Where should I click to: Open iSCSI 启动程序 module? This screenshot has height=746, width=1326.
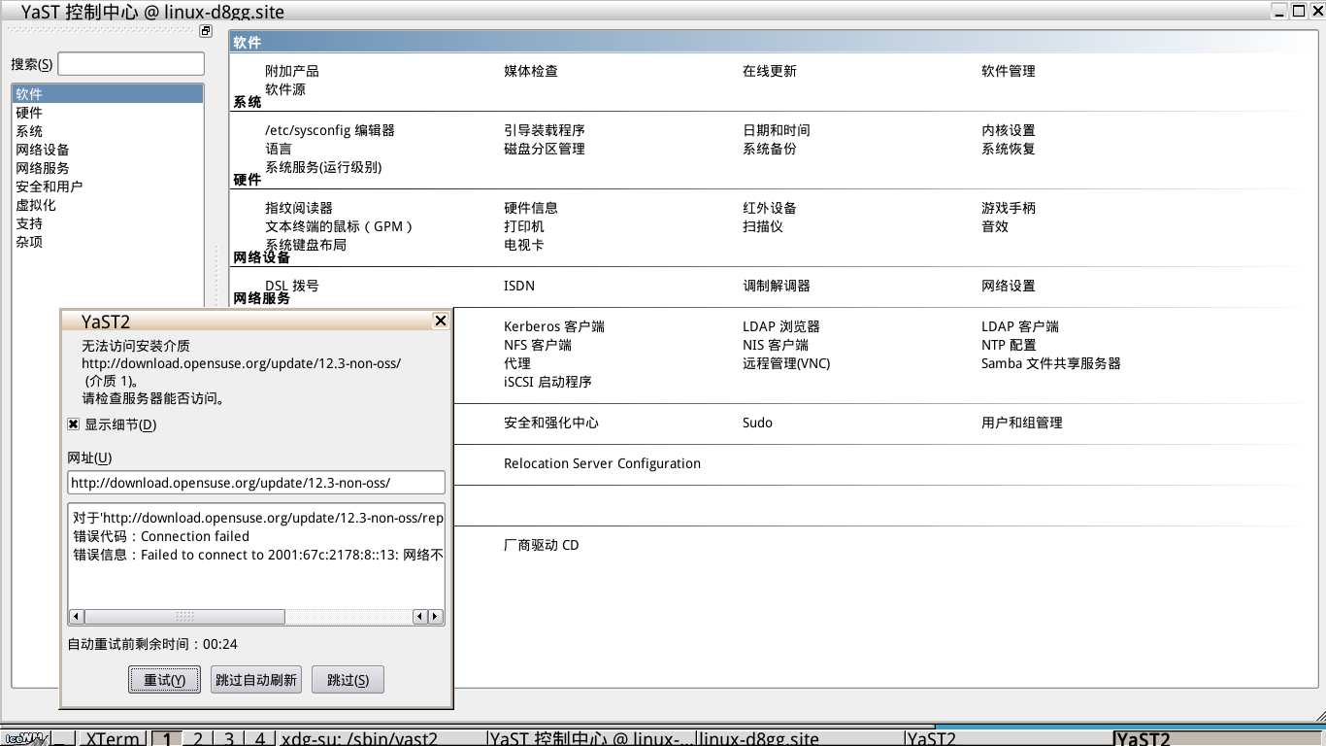547,382
